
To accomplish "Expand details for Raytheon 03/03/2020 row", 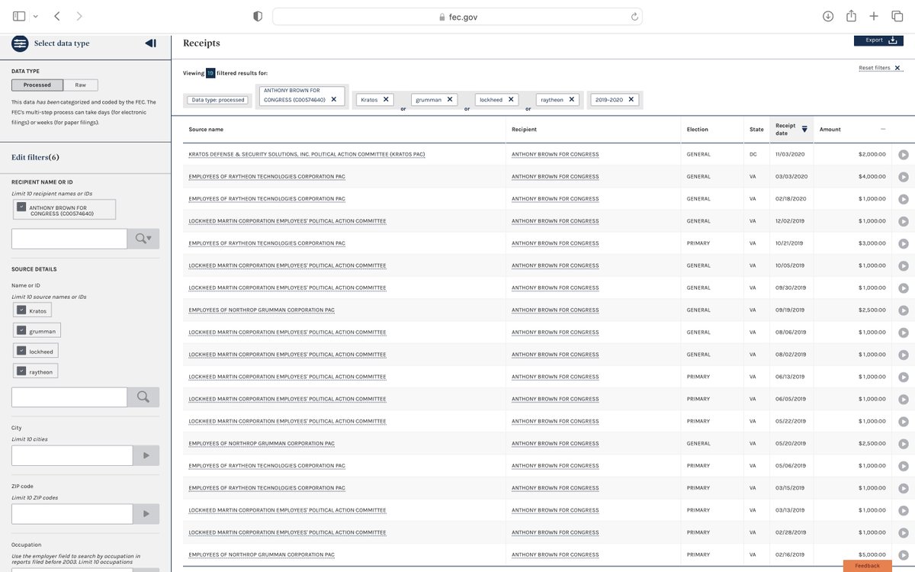I will (x=903, y=177).
